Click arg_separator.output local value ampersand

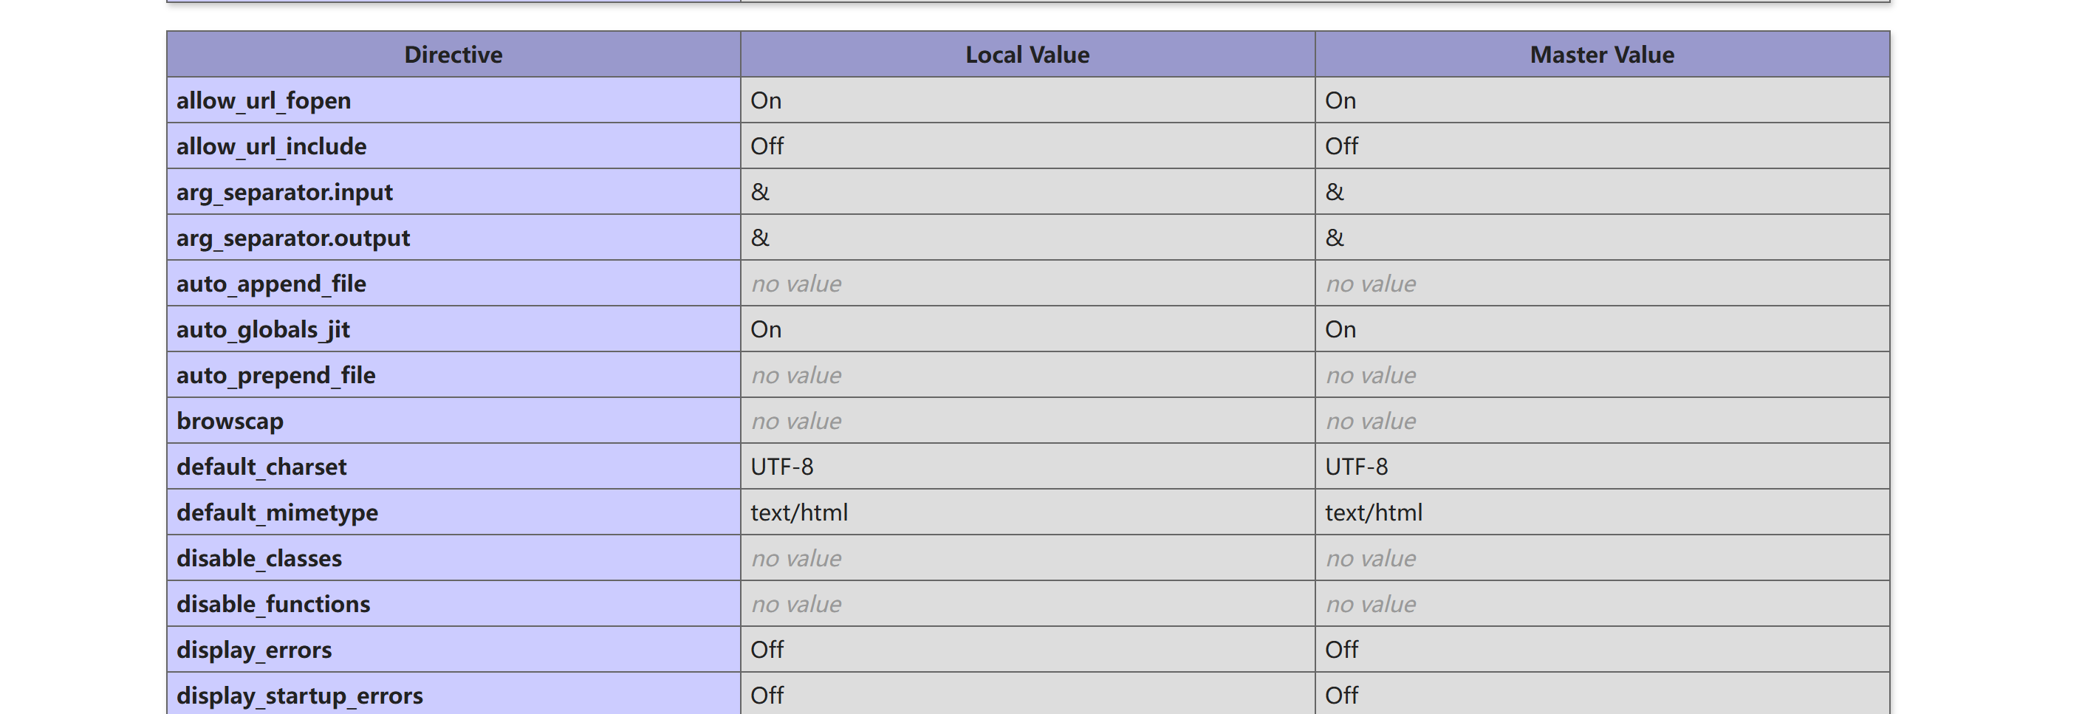coord(760,238)
